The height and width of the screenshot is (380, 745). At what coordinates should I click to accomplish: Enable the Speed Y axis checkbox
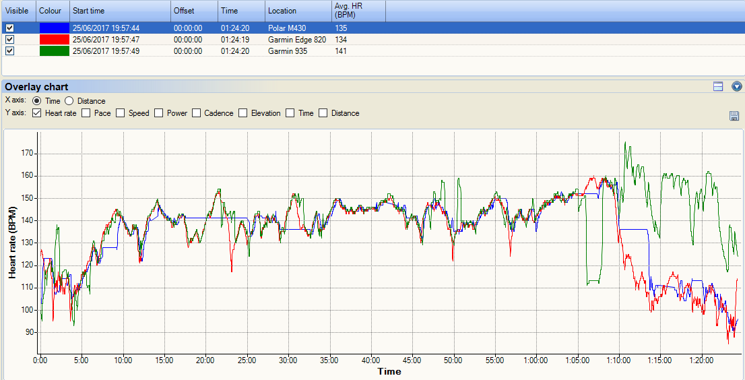coord(120,113)
